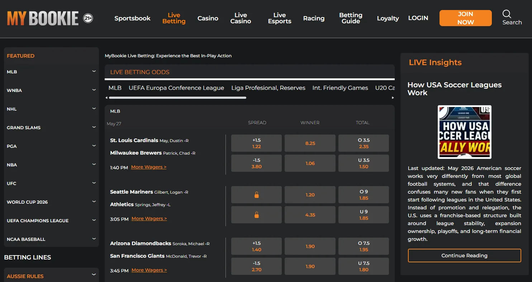
Task: Open Live Casino in navigation
Action: pos(241,18)
